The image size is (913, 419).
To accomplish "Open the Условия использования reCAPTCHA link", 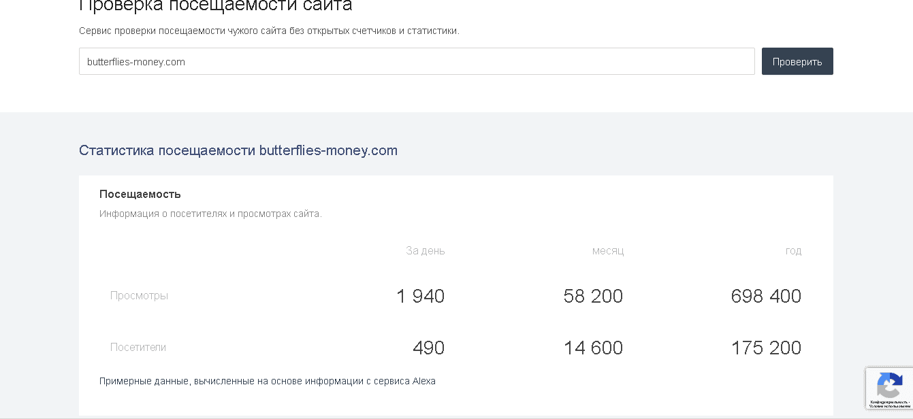I will pyautogui.click(x=889, y=406).
